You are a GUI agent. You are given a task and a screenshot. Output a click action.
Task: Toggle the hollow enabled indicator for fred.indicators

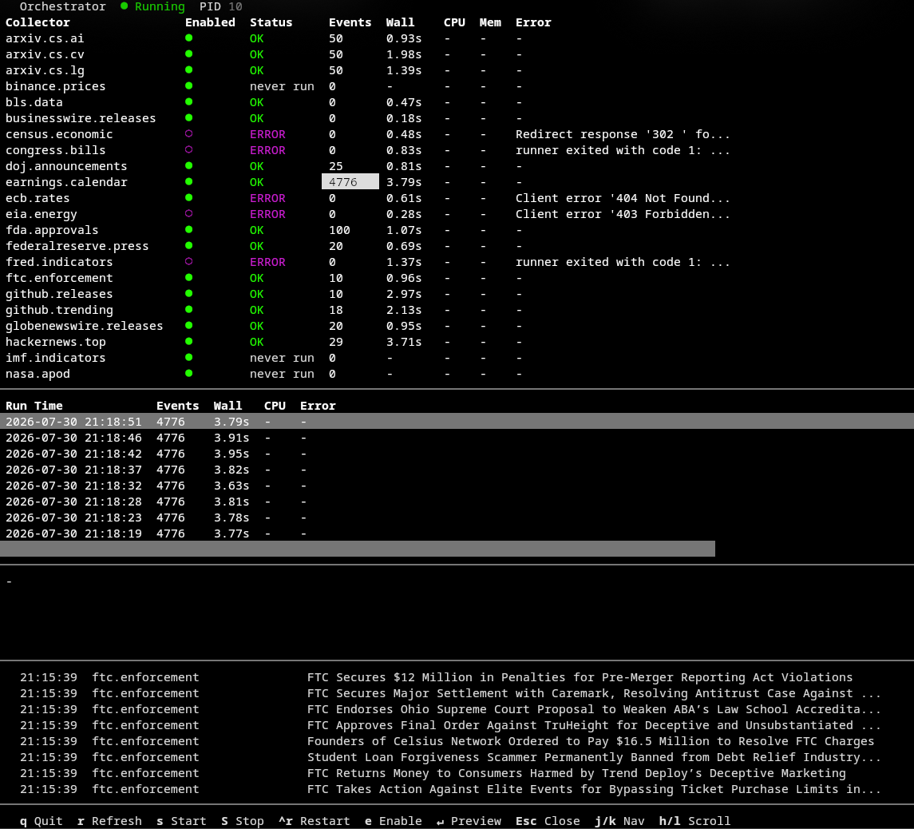[189, 261]
